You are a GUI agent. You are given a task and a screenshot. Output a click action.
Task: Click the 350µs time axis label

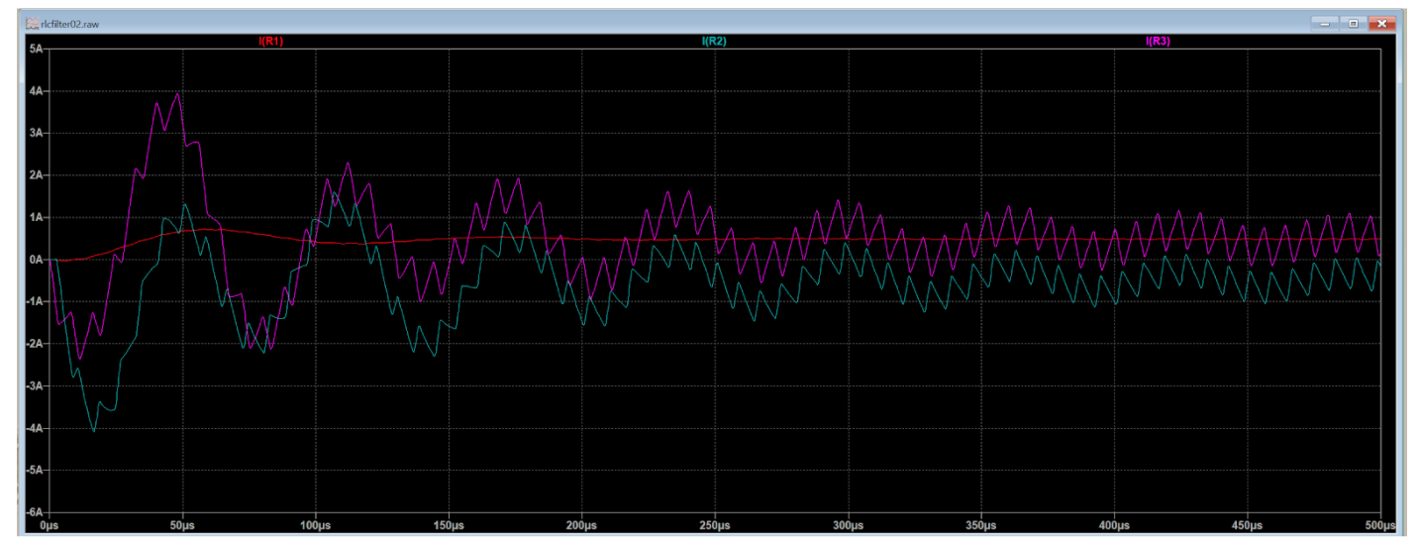(x=981, y=524)
